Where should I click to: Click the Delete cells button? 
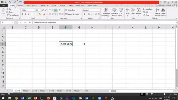click(x=133, y=12)
